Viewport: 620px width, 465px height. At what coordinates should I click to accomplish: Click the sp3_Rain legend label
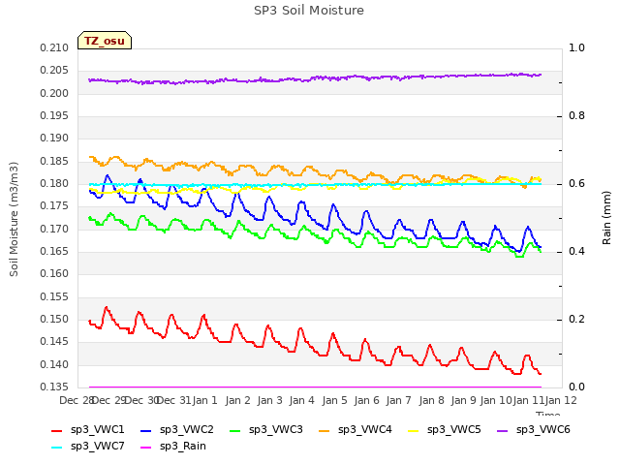183,447
